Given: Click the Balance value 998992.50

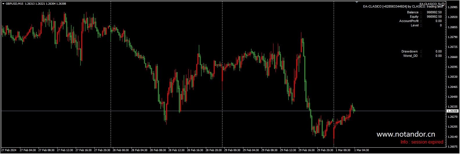Looking at the screenshot, I should [434, 12].
